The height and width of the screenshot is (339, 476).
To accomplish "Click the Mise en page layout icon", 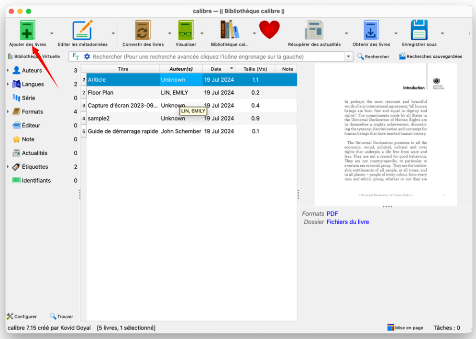I will (x=391, y=328).
